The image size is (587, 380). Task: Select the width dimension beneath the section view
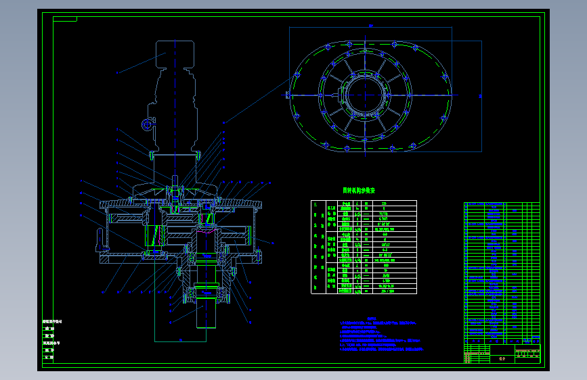[181, 340]
